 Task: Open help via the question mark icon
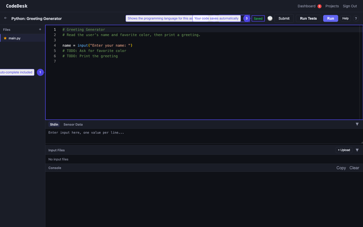(x=356, y=18)
